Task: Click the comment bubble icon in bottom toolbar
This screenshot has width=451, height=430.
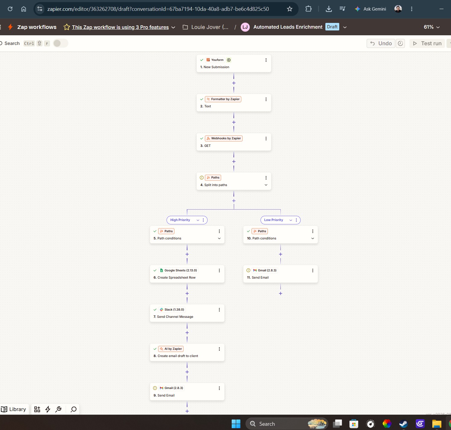Action: tap(74, 409)
